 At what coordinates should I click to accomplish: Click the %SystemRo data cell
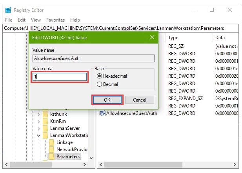(x=227, y=98)
